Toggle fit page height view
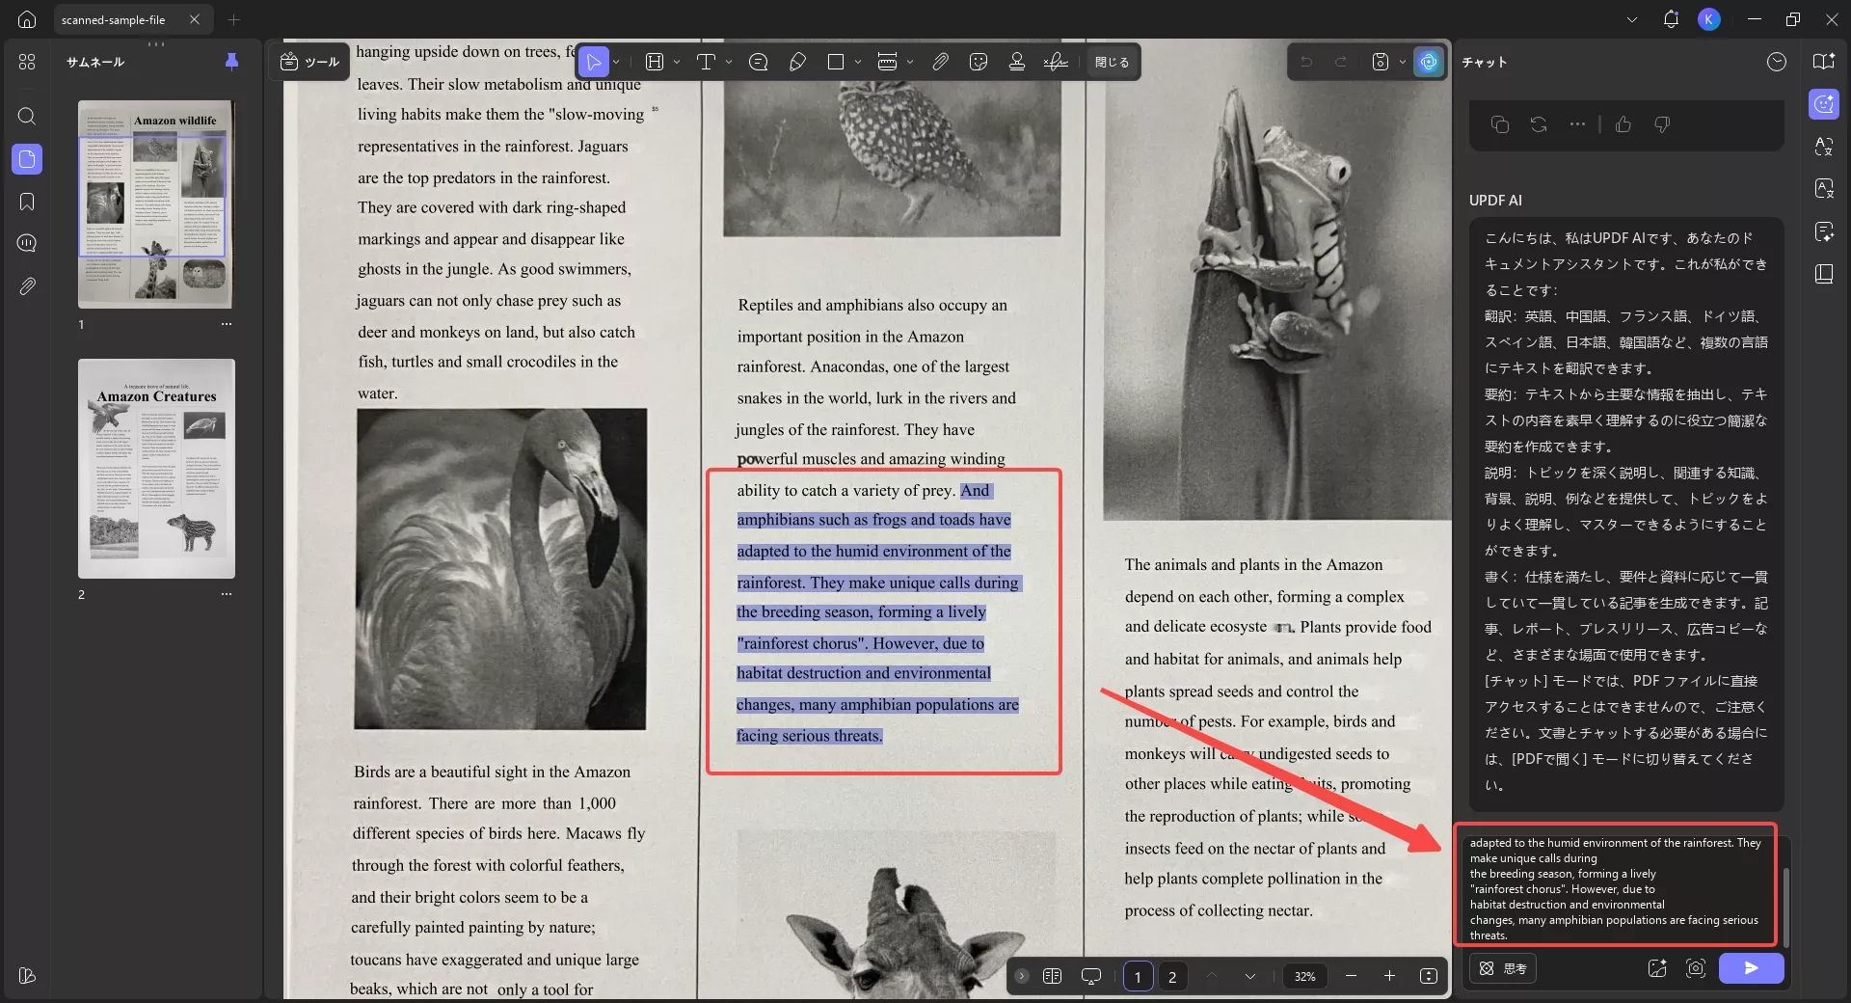Image resolution: width=1851 pixels, height=1003 pixels. (1429, 976)
